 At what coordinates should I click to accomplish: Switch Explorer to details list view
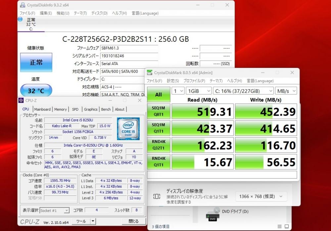[279, 226]
